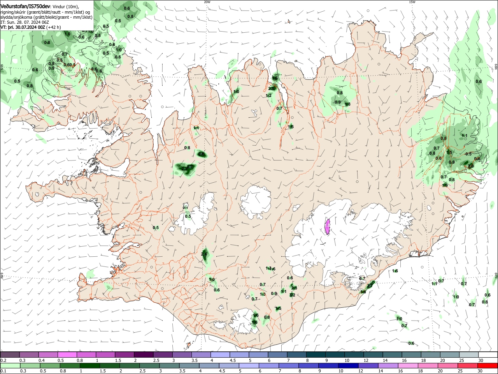The width and height of the screenshot is (498, 374).
Task: Click the light gray swatch ending snow legend
Action: coord(468,355)
